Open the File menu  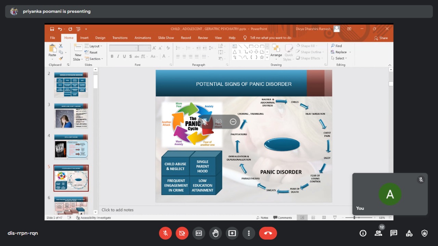[53, 38]
